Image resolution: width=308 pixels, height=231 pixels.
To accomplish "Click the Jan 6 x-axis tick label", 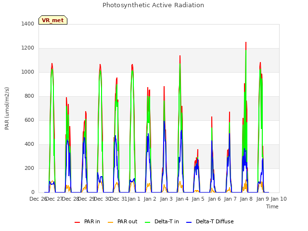I will pos(214,199).
